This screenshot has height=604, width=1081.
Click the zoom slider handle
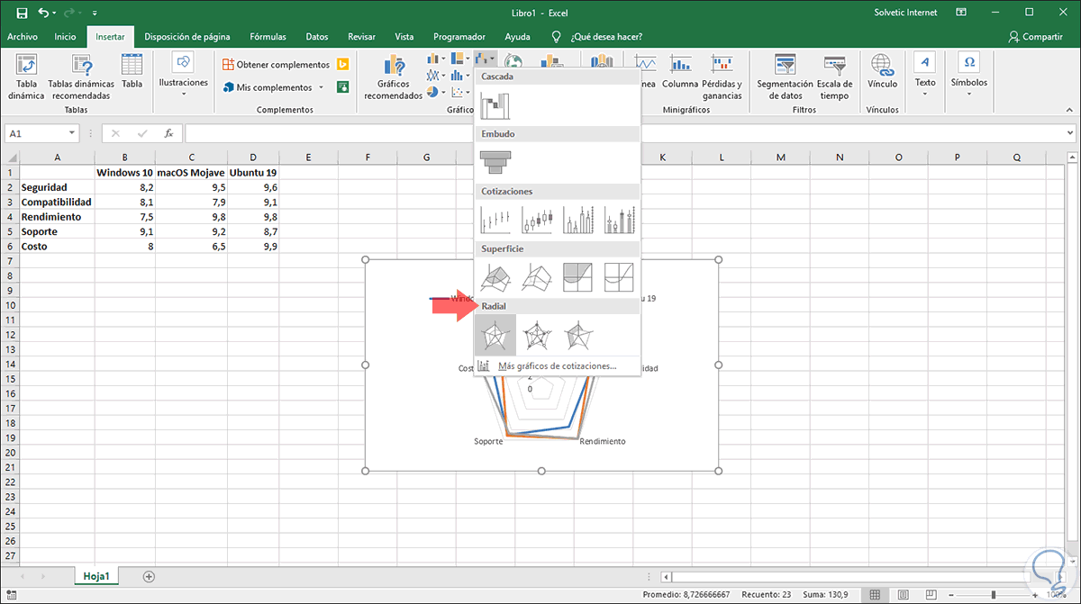[x=994, y=595]
